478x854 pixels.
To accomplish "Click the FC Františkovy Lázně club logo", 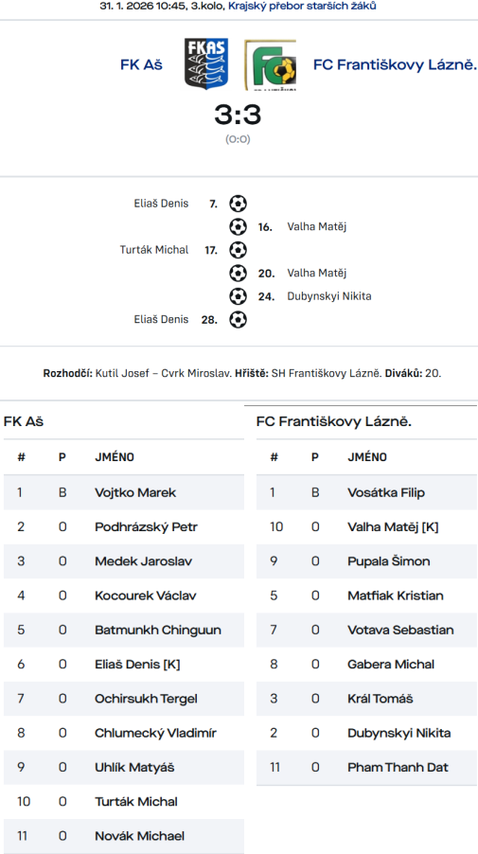I will 271,64.
